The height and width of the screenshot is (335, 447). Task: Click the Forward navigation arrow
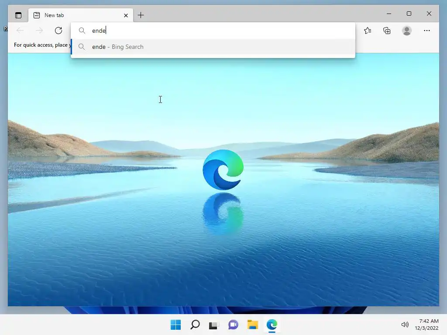click(x=39, y=31)
